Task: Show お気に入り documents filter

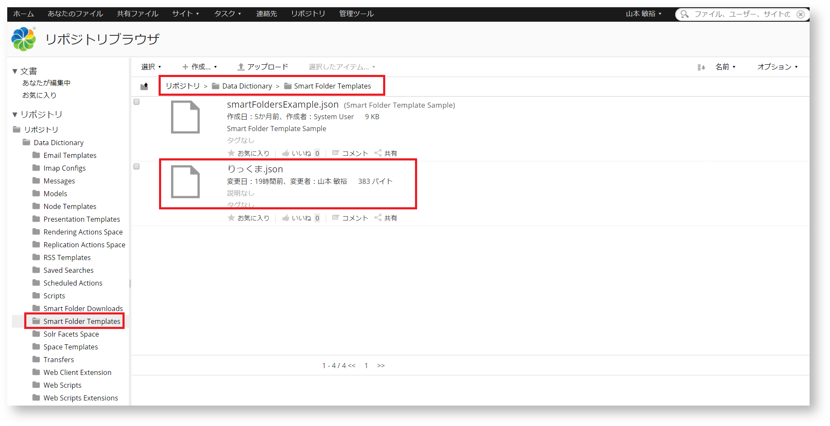Action: 40,95
